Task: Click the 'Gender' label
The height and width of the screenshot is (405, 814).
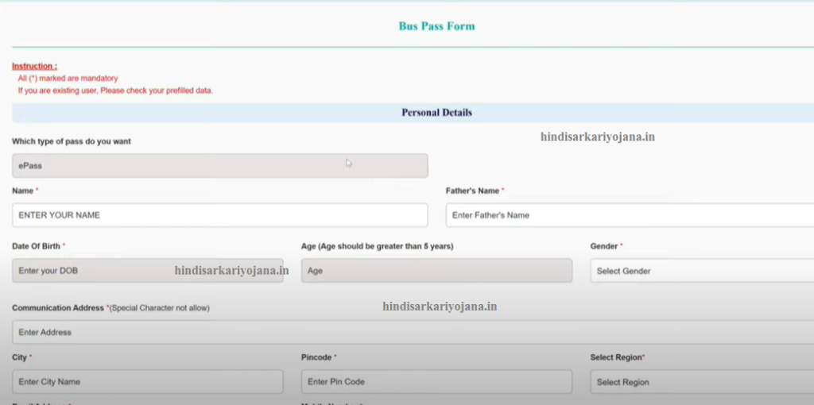Action: click(x=604, y=246)
